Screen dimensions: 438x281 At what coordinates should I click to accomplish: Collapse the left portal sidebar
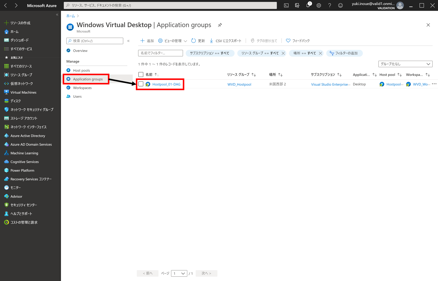point(57,15)
